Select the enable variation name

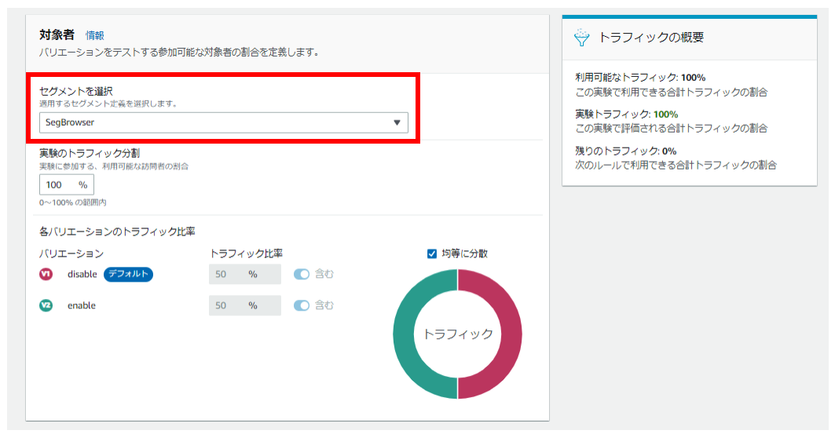[x=82, y=305]
